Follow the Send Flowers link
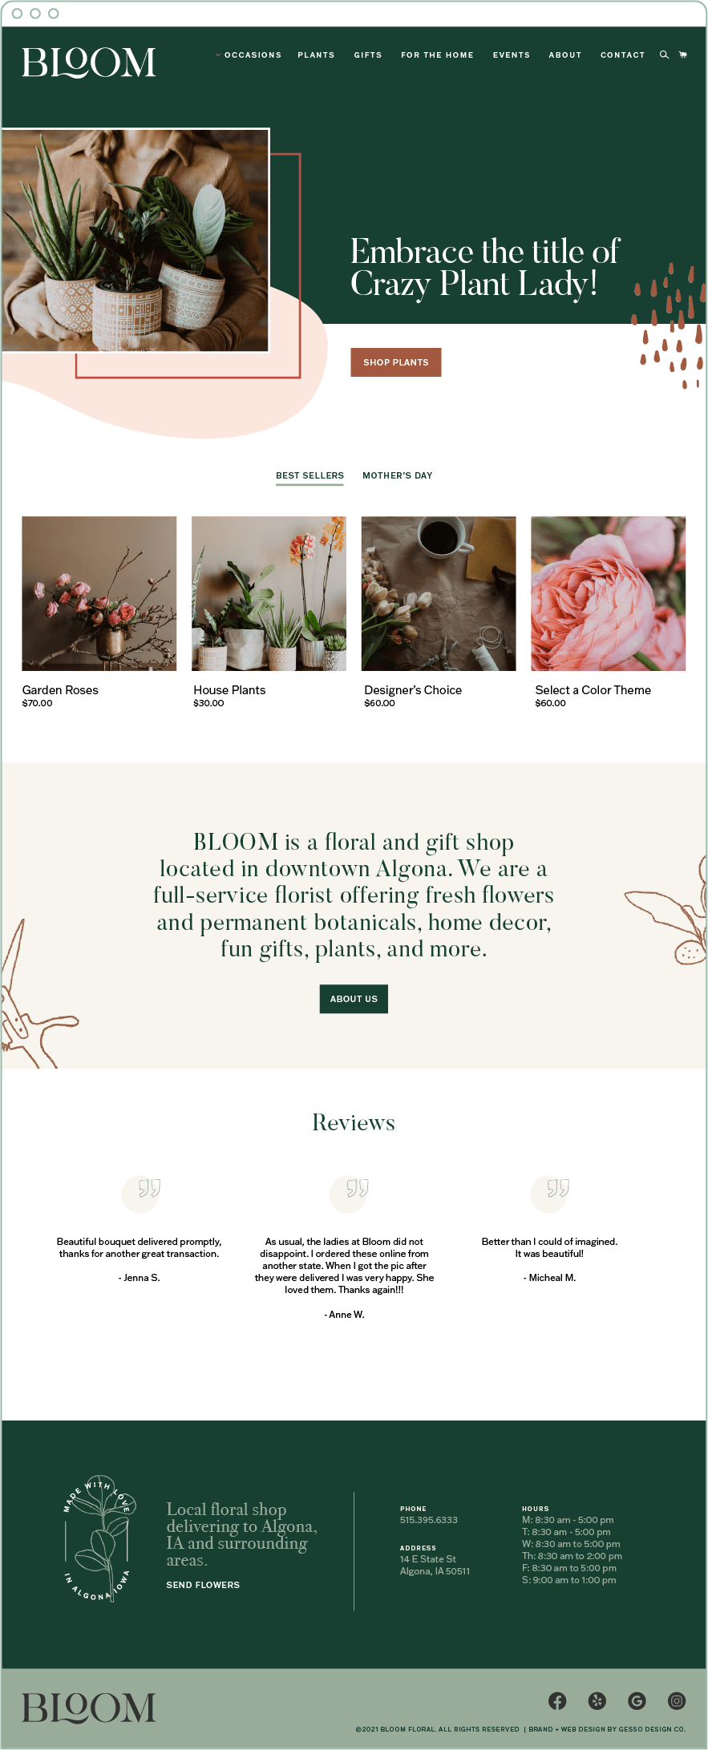 [203, 1585]
